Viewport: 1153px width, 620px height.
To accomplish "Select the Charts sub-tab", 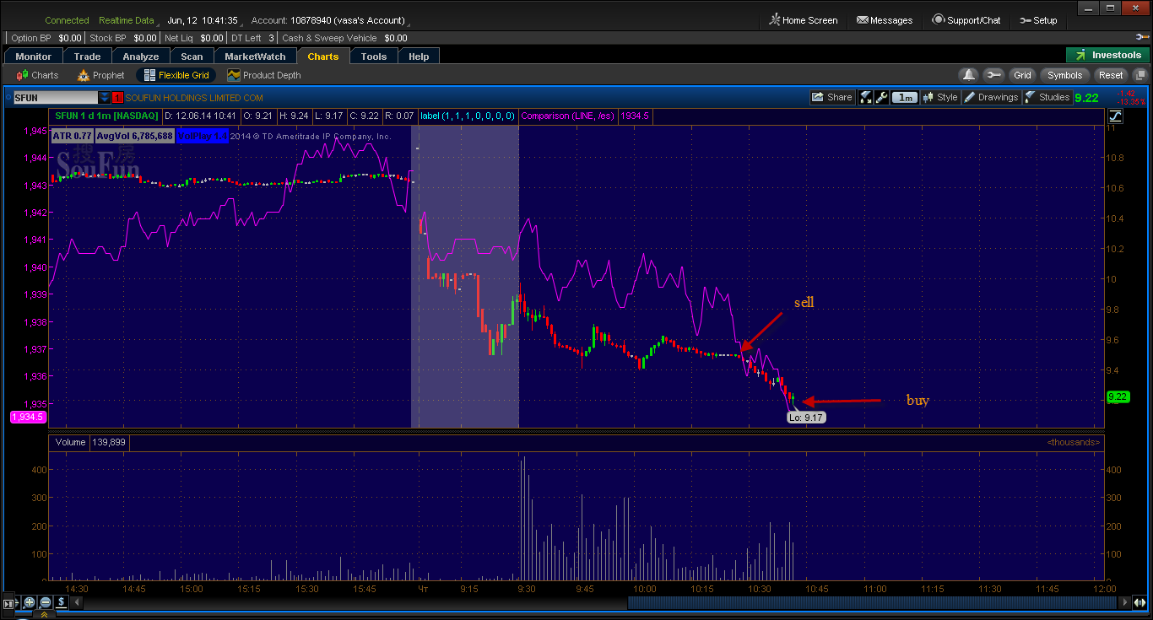I will click(37, 75).
